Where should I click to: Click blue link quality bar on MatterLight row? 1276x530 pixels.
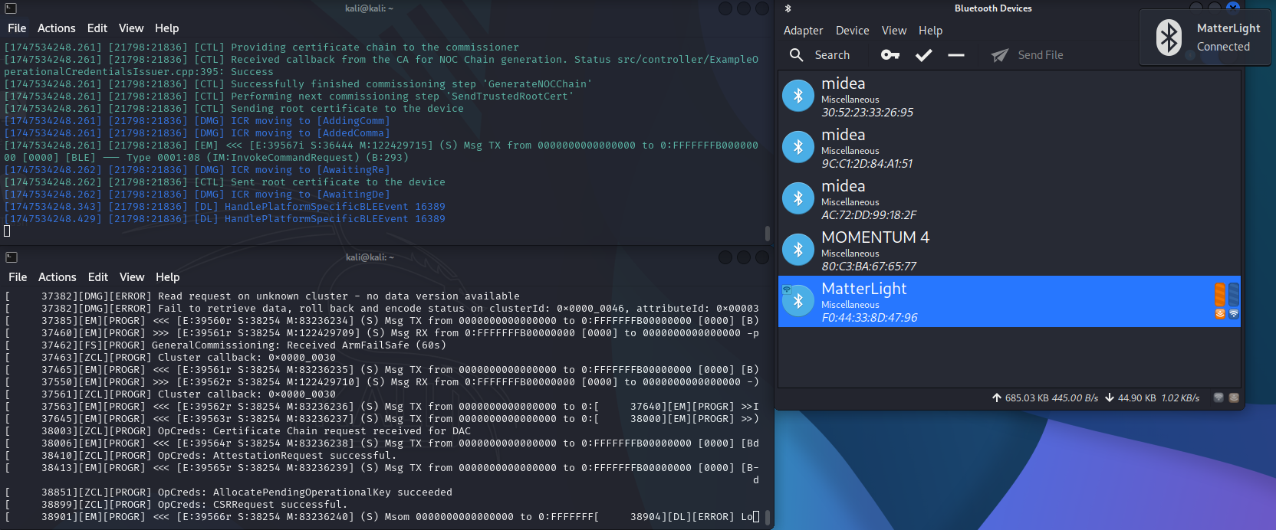pyautogui.click(x=1234, y=294)
